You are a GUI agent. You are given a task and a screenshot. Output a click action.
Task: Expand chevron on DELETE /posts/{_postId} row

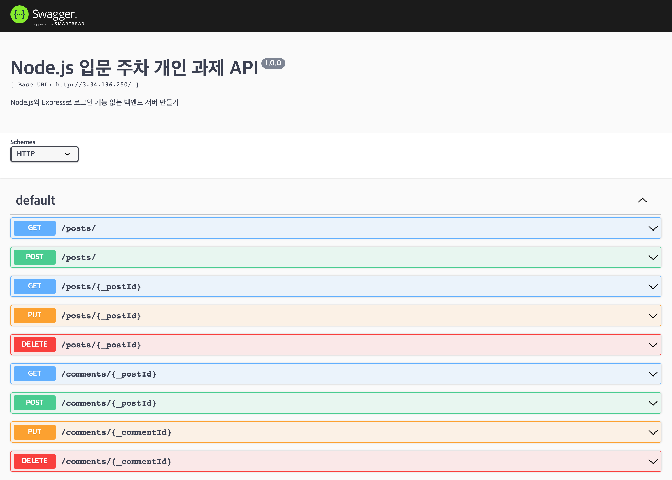point(653,345)
